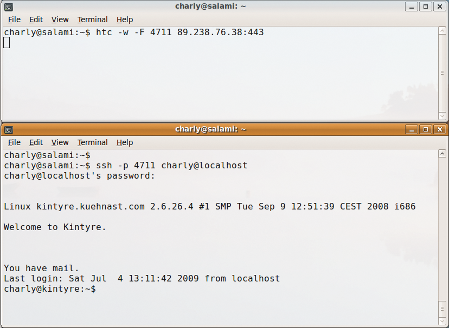Click bottom window title 'charly@salami: ~'
Screen dimensions: 449x328
click(210, 129)
